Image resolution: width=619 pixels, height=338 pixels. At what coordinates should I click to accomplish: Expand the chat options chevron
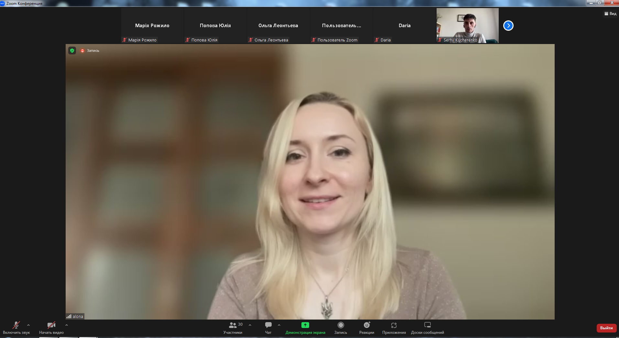[279, 325]
